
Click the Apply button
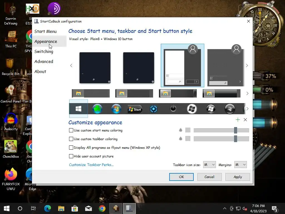point(238,177)
